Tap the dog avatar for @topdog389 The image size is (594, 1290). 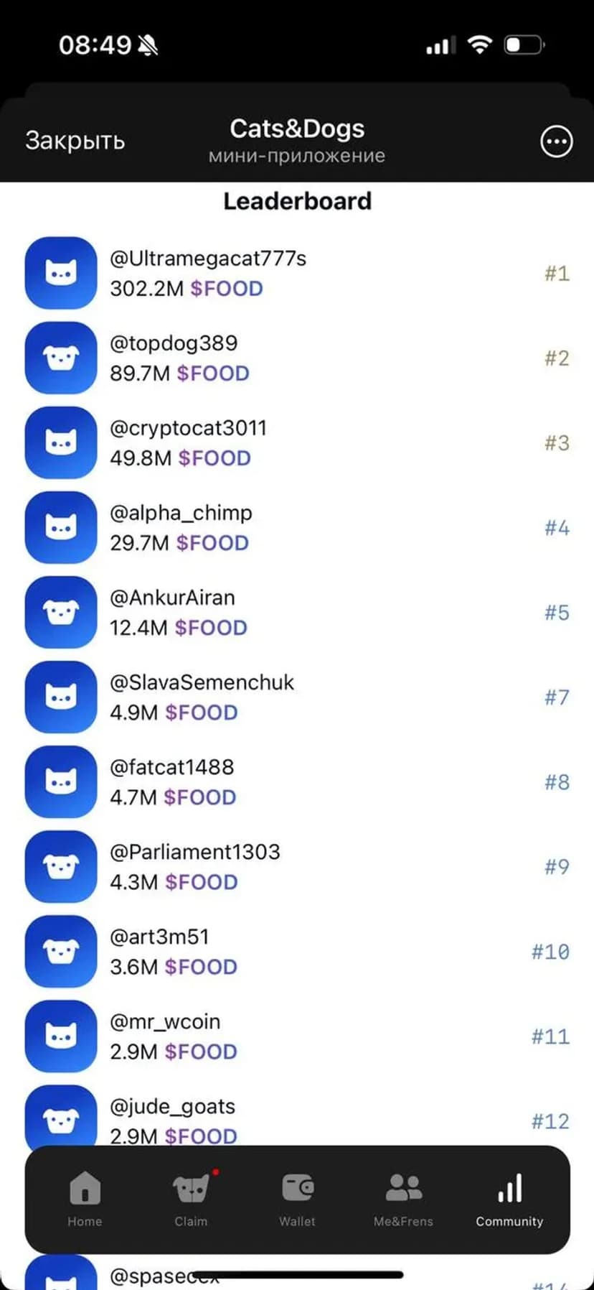(x=61, y=358)
